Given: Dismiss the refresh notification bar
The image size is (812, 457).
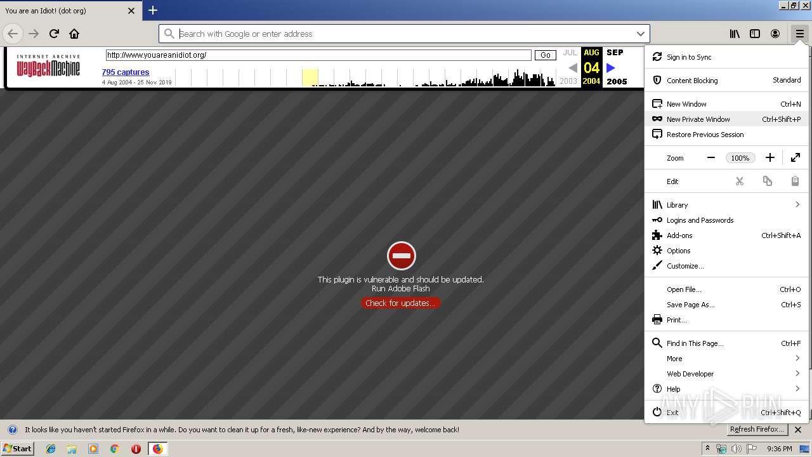Looking at the screenshot, I should 798,430.
